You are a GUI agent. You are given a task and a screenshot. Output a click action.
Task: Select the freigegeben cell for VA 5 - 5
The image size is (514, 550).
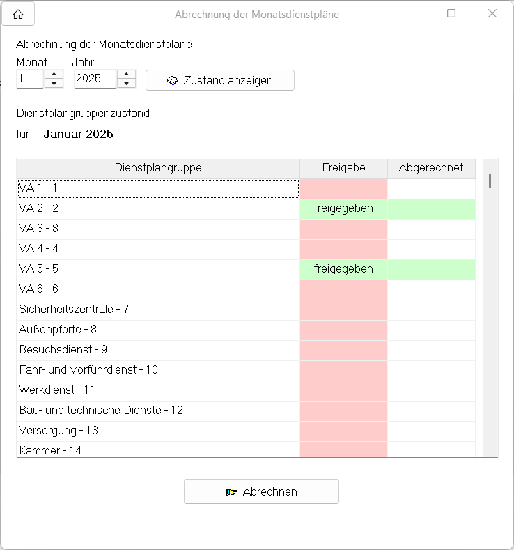pyautogui.click(x=343, y=269)
